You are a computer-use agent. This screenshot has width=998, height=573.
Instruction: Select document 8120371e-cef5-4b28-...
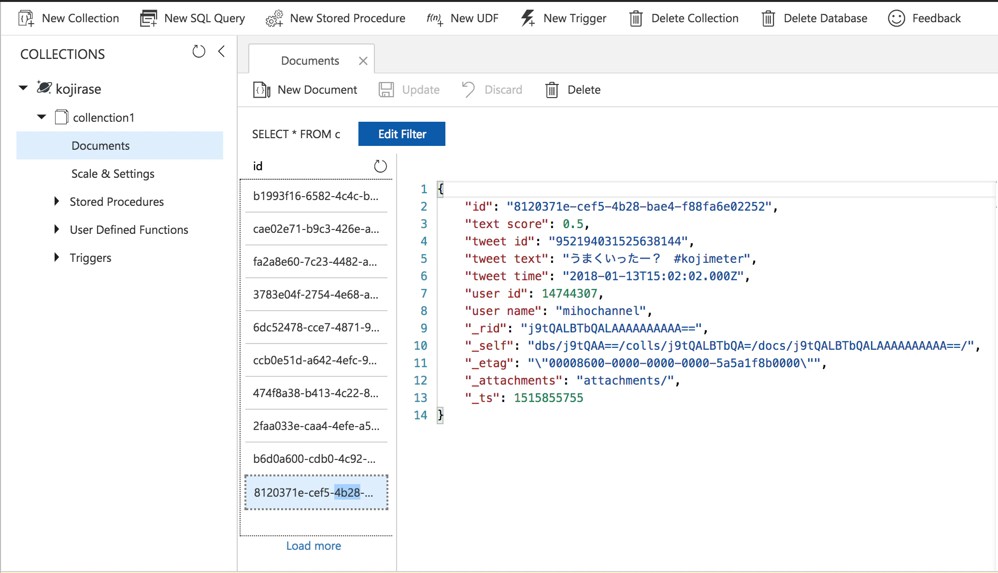[x=316, y=492]
